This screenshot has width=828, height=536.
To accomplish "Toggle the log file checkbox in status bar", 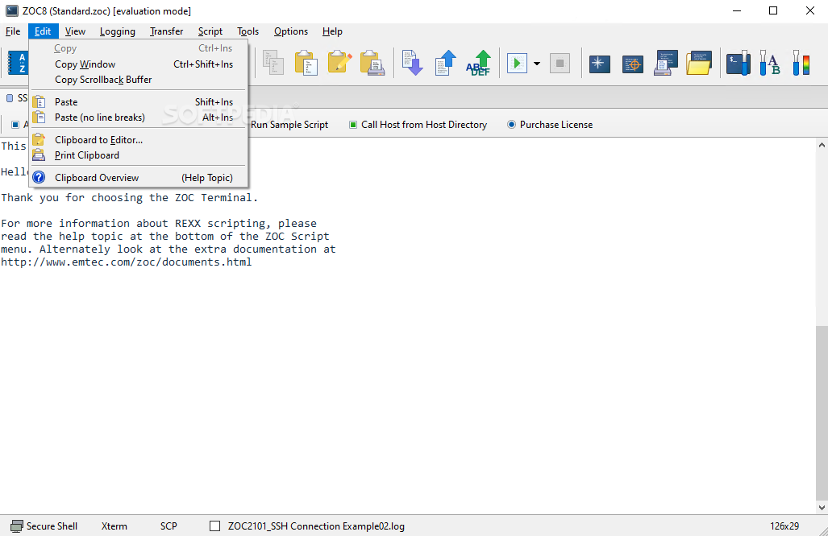I will tap(215, 526).
